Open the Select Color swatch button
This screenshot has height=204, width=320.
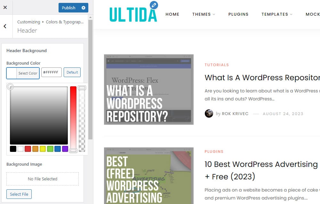[23, 73]
